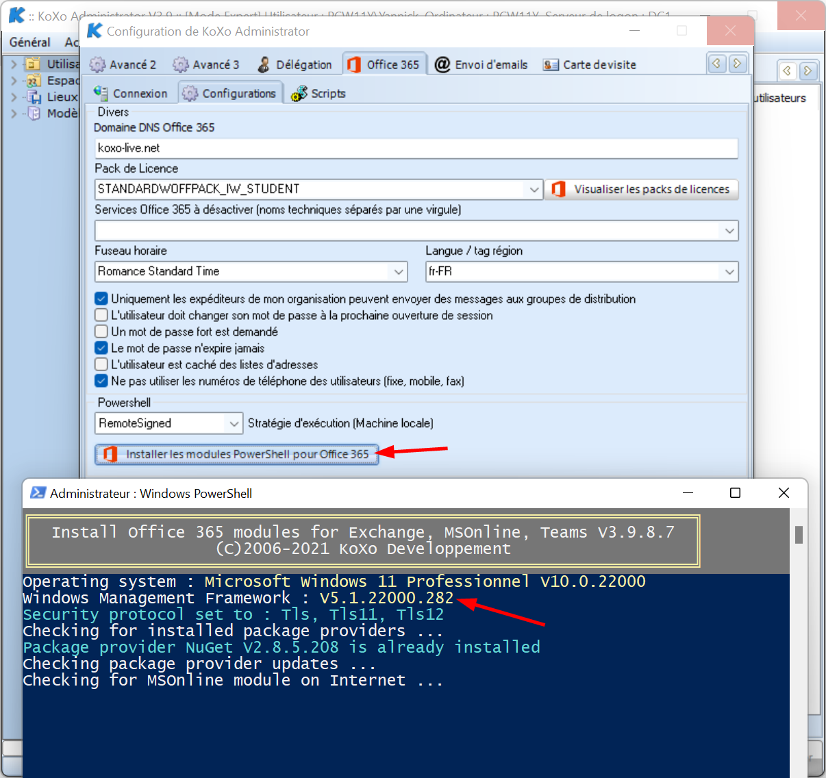The height and width of the screenshot is (778, 826).
Task: Enable 'Un mot de passe fort est demandé'
Action: (x=101, y=331)
